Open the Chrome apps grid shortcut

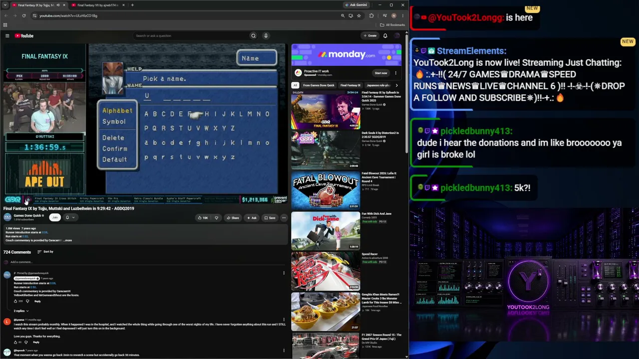5,25
